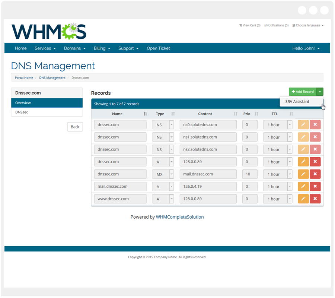Screen dimensions: 335x298
Task: Delete the MX record mail.dnssec.com
Action: pyautogui.click(x=315, y=174)
